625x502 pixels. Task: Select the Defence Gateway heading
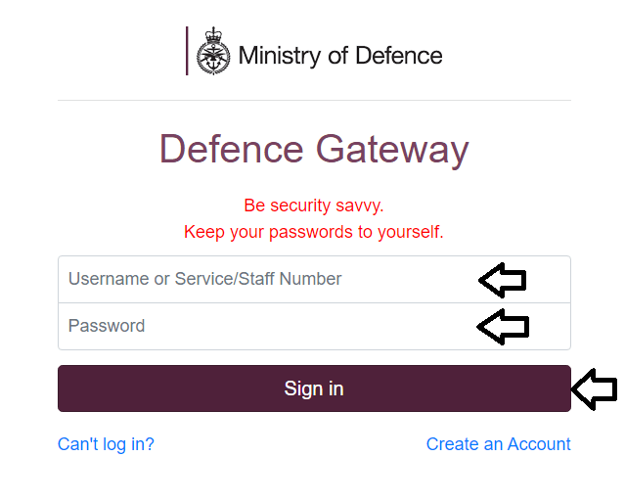point(314,150)
